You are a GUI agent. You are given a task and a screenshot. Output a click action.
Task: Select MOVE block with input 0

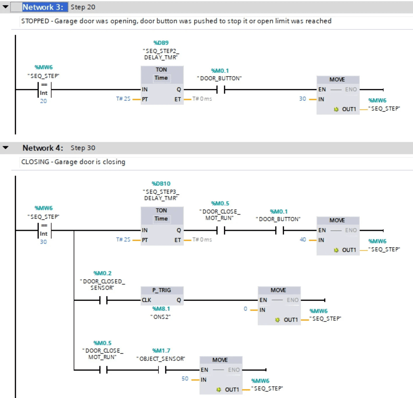[x=279, y=306]
